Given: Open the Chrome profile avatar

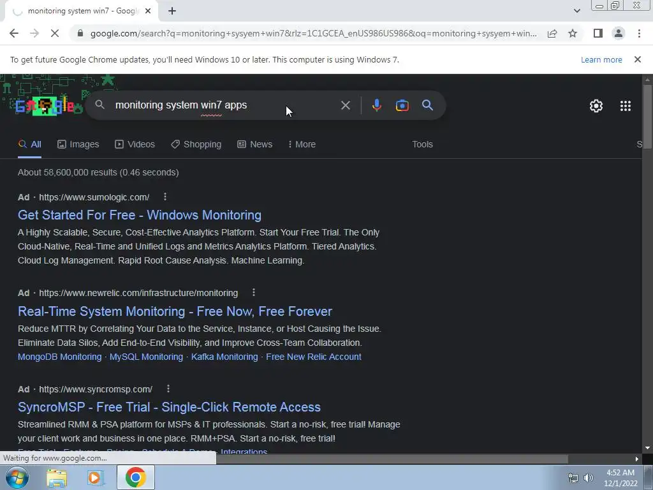Looking at the screenshot, I should click(x=619, y=33).
